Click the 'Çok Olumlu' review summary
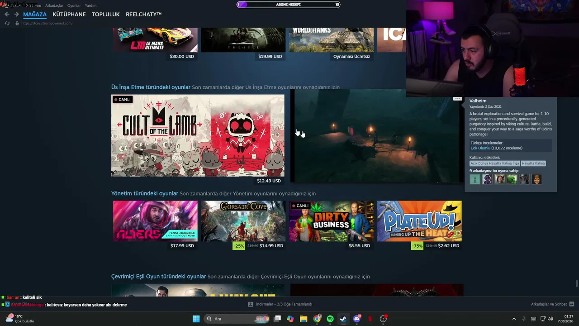Viewport: 579px width, 326px height. click(x=480, y=148)
